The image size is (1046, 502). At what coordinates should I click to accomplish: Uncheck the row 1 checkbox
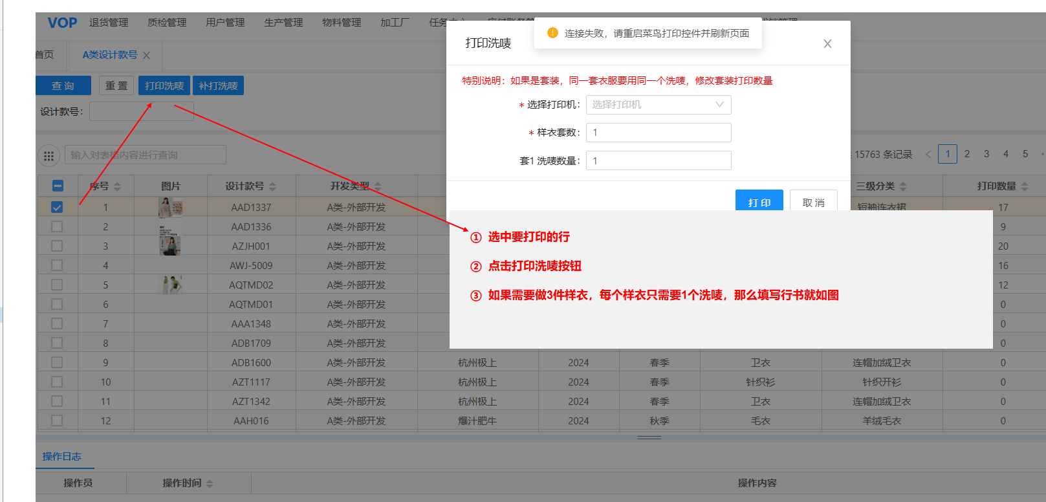(57, 208)
